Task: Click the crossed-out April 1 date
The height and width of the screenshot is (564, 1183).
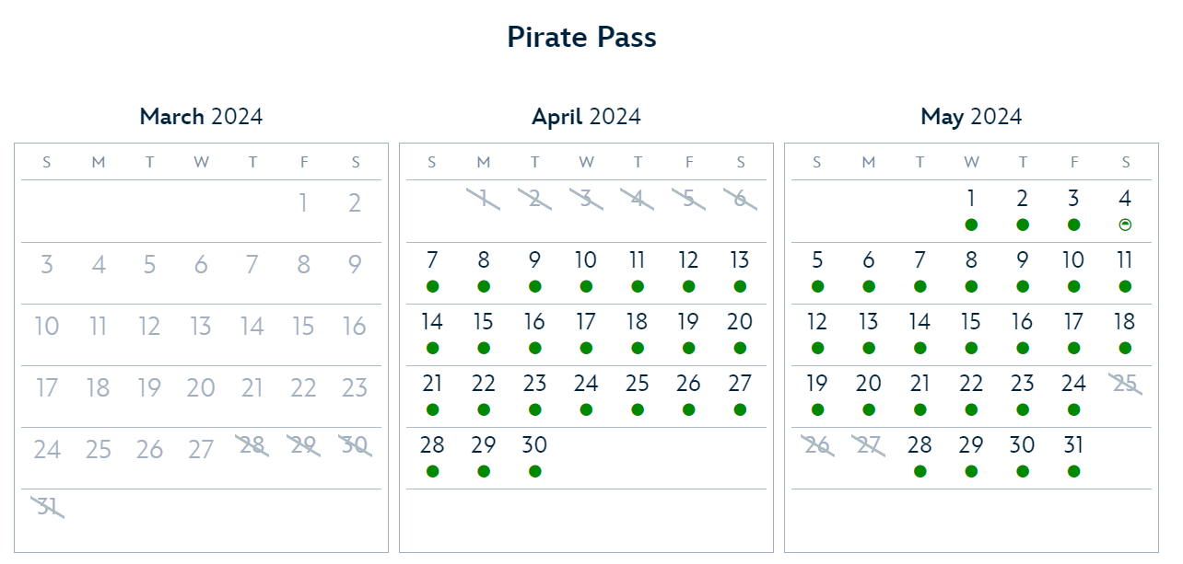Action: click(x=484, y=199)
